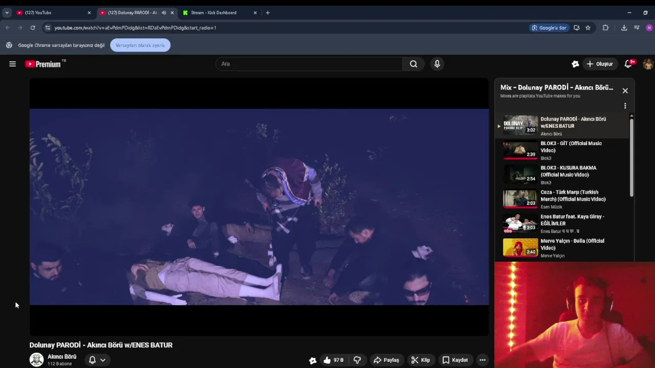Viewport: 655px width, 368px height.
Task: Open the Akıncı Börü channel avatar
Action: (36, 360)
